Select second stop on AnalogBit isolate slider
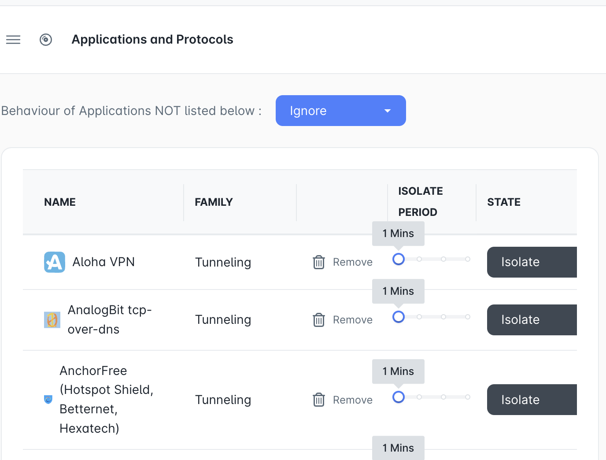 coord(419,317)
